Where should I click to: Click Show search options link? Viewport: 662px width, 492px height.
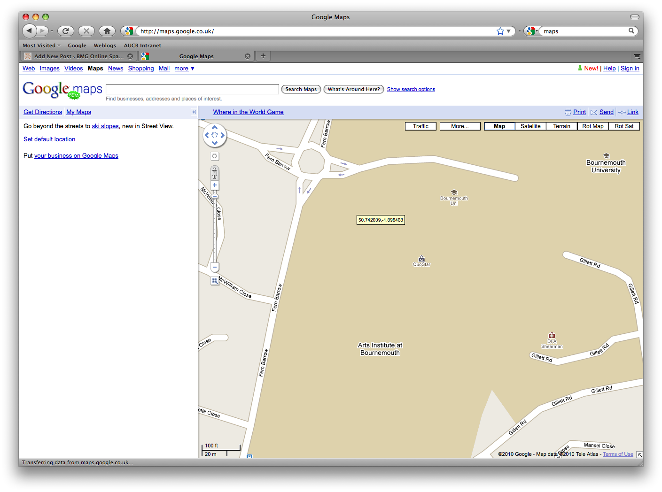[x=411, y=89]
